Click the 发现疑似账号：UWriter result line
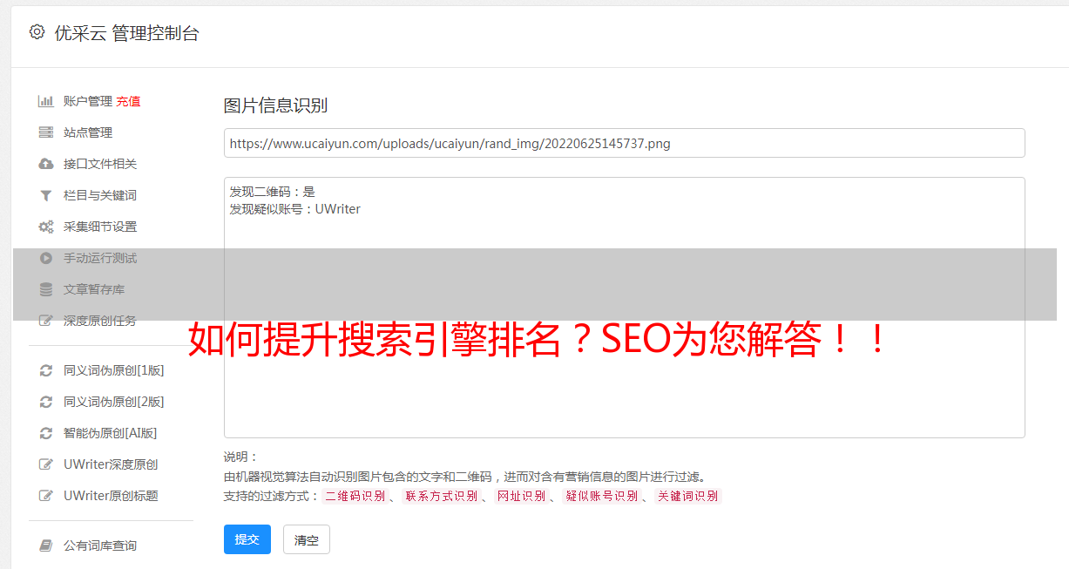 [295, 209]
